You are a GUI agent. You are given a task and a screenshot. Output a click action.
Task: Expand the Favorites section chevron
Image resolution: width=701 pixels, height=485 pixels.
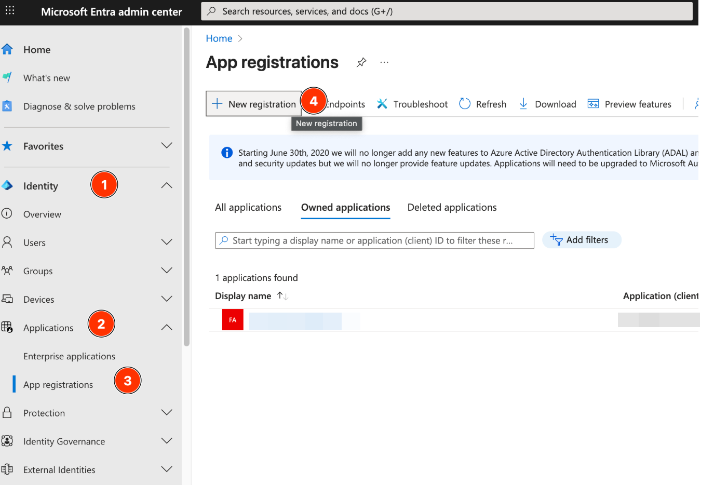[x=167, y=145]
